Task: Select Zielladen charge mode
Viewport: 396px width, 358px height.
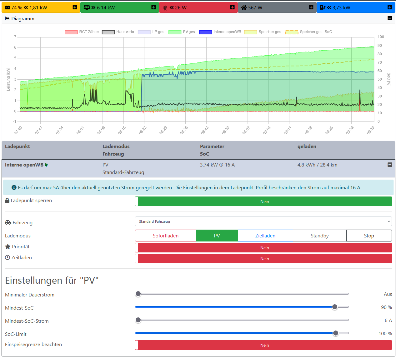Action: [x=265, y=236]
